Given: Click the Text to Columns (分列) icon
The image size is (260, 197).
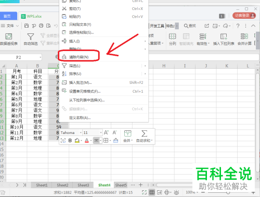Looking at the screenshot, I should [x=172, y=36].
